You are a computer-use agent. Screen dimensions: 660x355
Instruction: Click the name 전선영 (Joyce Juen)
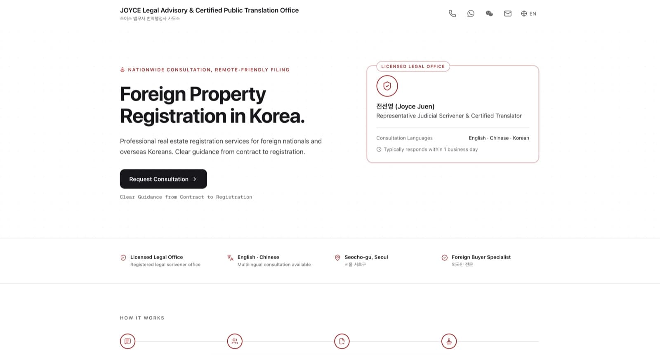click(x=405, y=106)
